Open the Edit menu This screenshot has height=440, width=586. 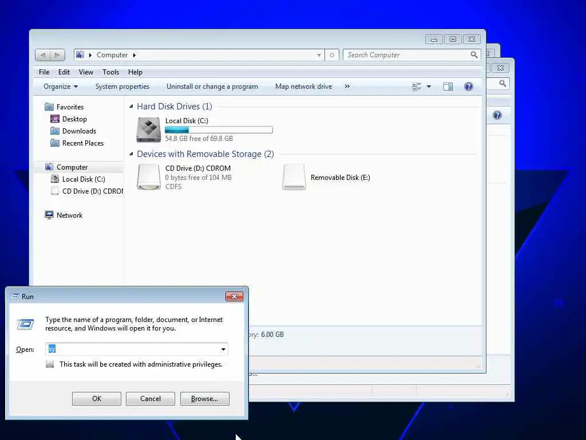(64, 72)
